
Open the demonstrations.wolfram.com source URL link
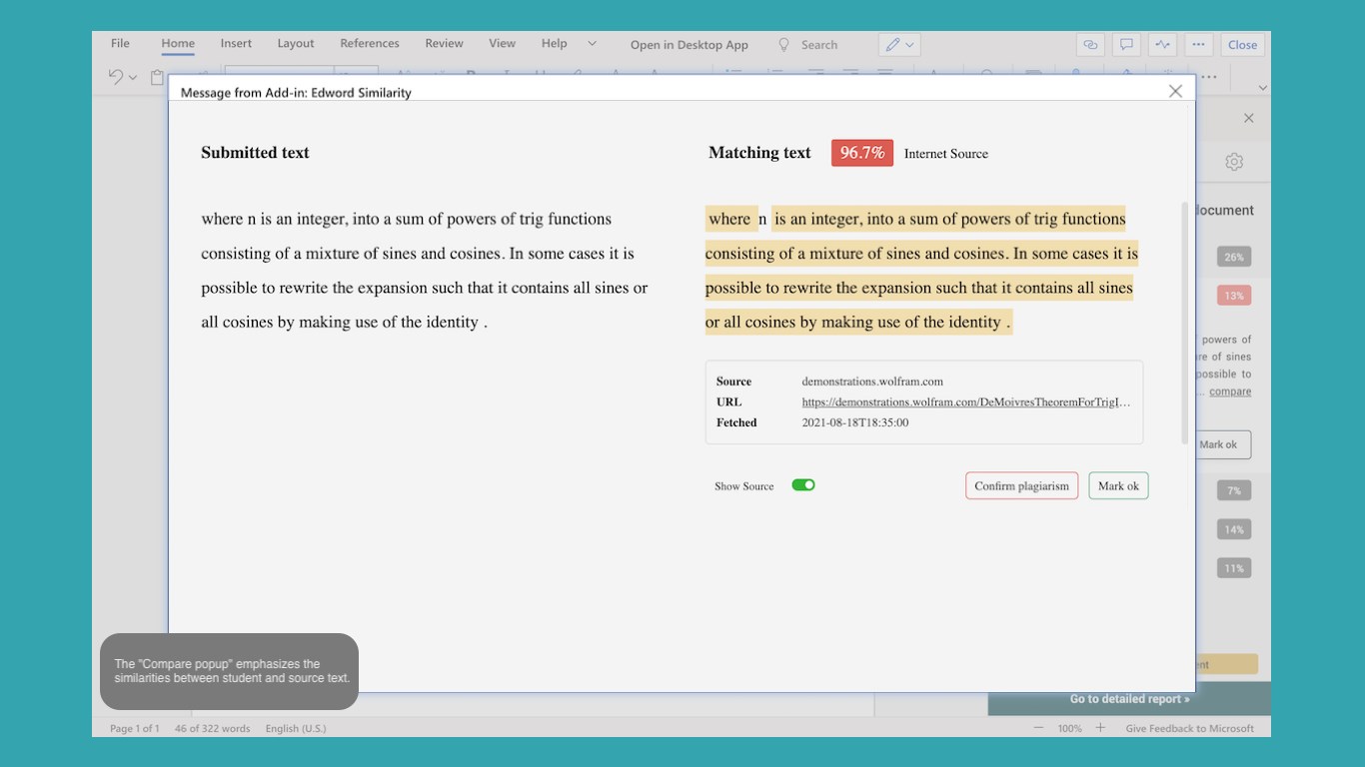point(966,402)
